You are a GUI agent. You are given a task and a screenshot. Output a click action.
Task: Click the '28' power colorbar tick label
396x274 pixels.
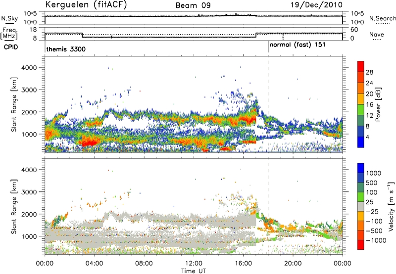point(369,72)
